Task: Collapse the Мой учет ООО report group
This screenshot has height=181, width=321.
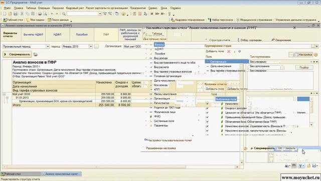Action: (x=4, y=94)
